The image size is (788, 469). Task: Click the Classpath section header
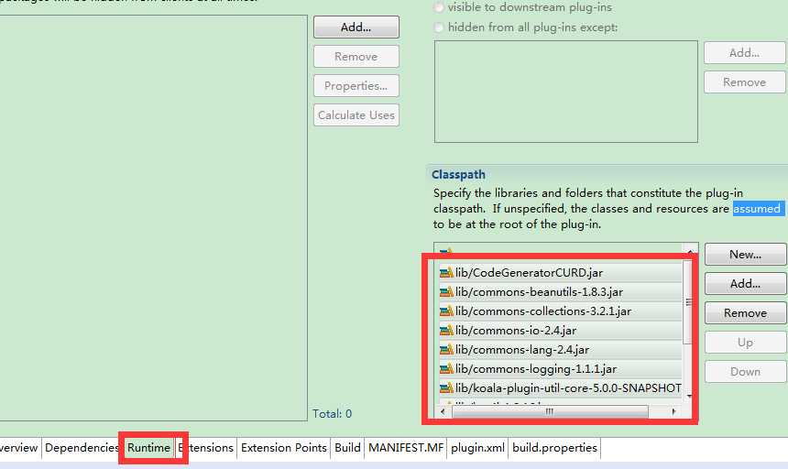coord(458,175)
